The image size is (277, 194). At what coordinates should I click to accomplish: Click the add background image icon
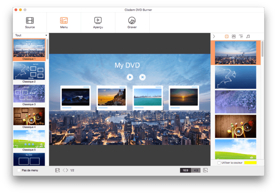pos(205,170)
